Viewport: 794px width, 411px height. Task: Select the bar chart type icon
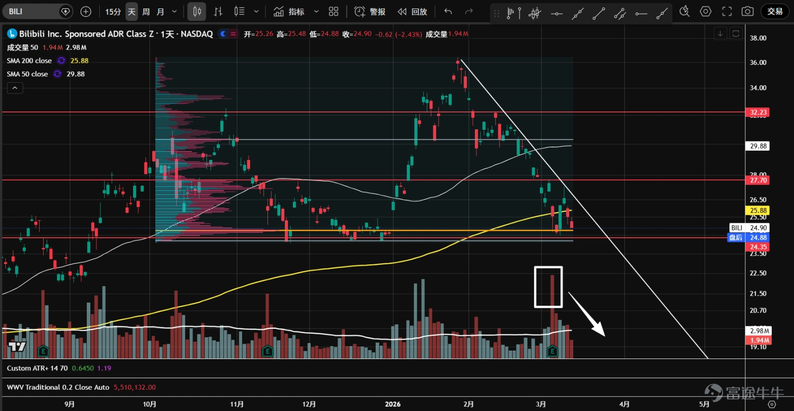click(x=218, y=11)
